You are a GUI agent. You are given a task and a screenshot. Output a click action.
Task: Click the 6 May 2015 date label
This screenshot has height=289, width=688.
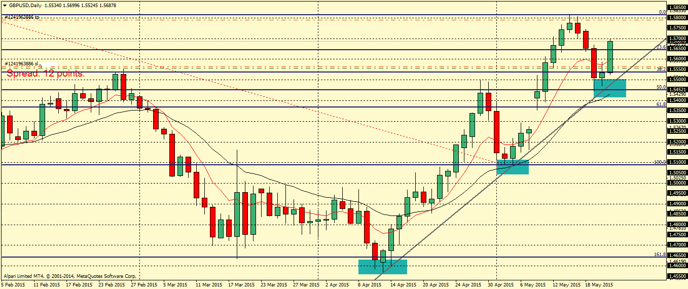tap(533, 285)
